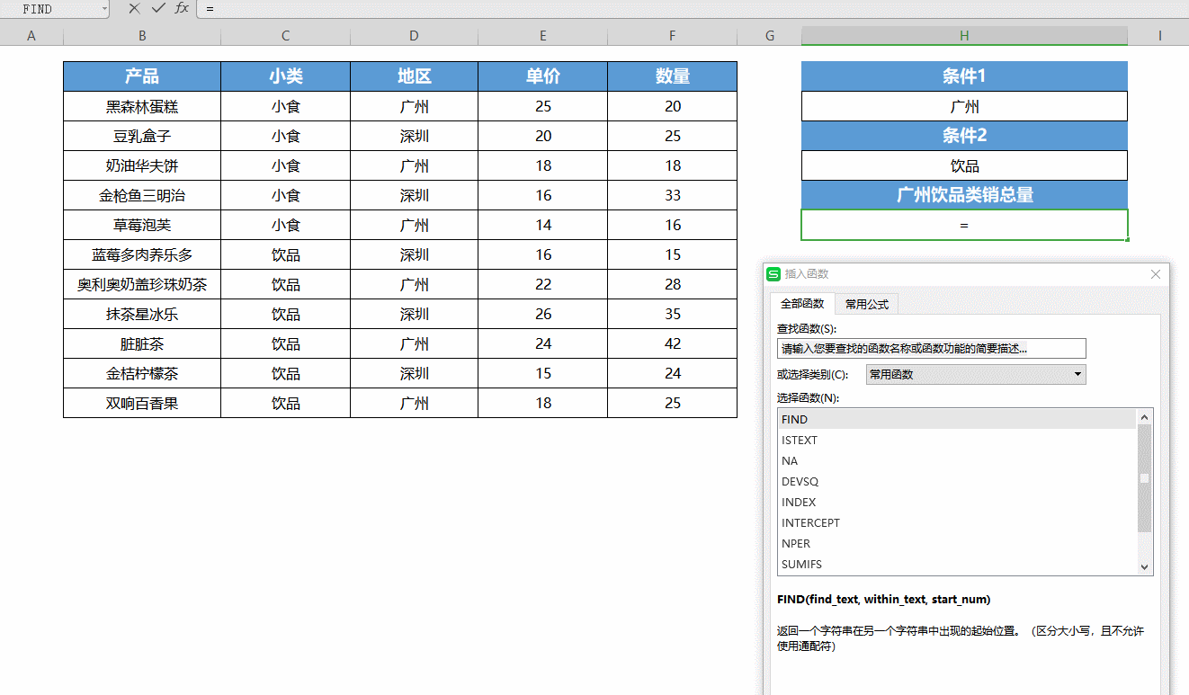Select the 抹茶星冰乐 cell
1189x695 pixels.
coord(142,314)
